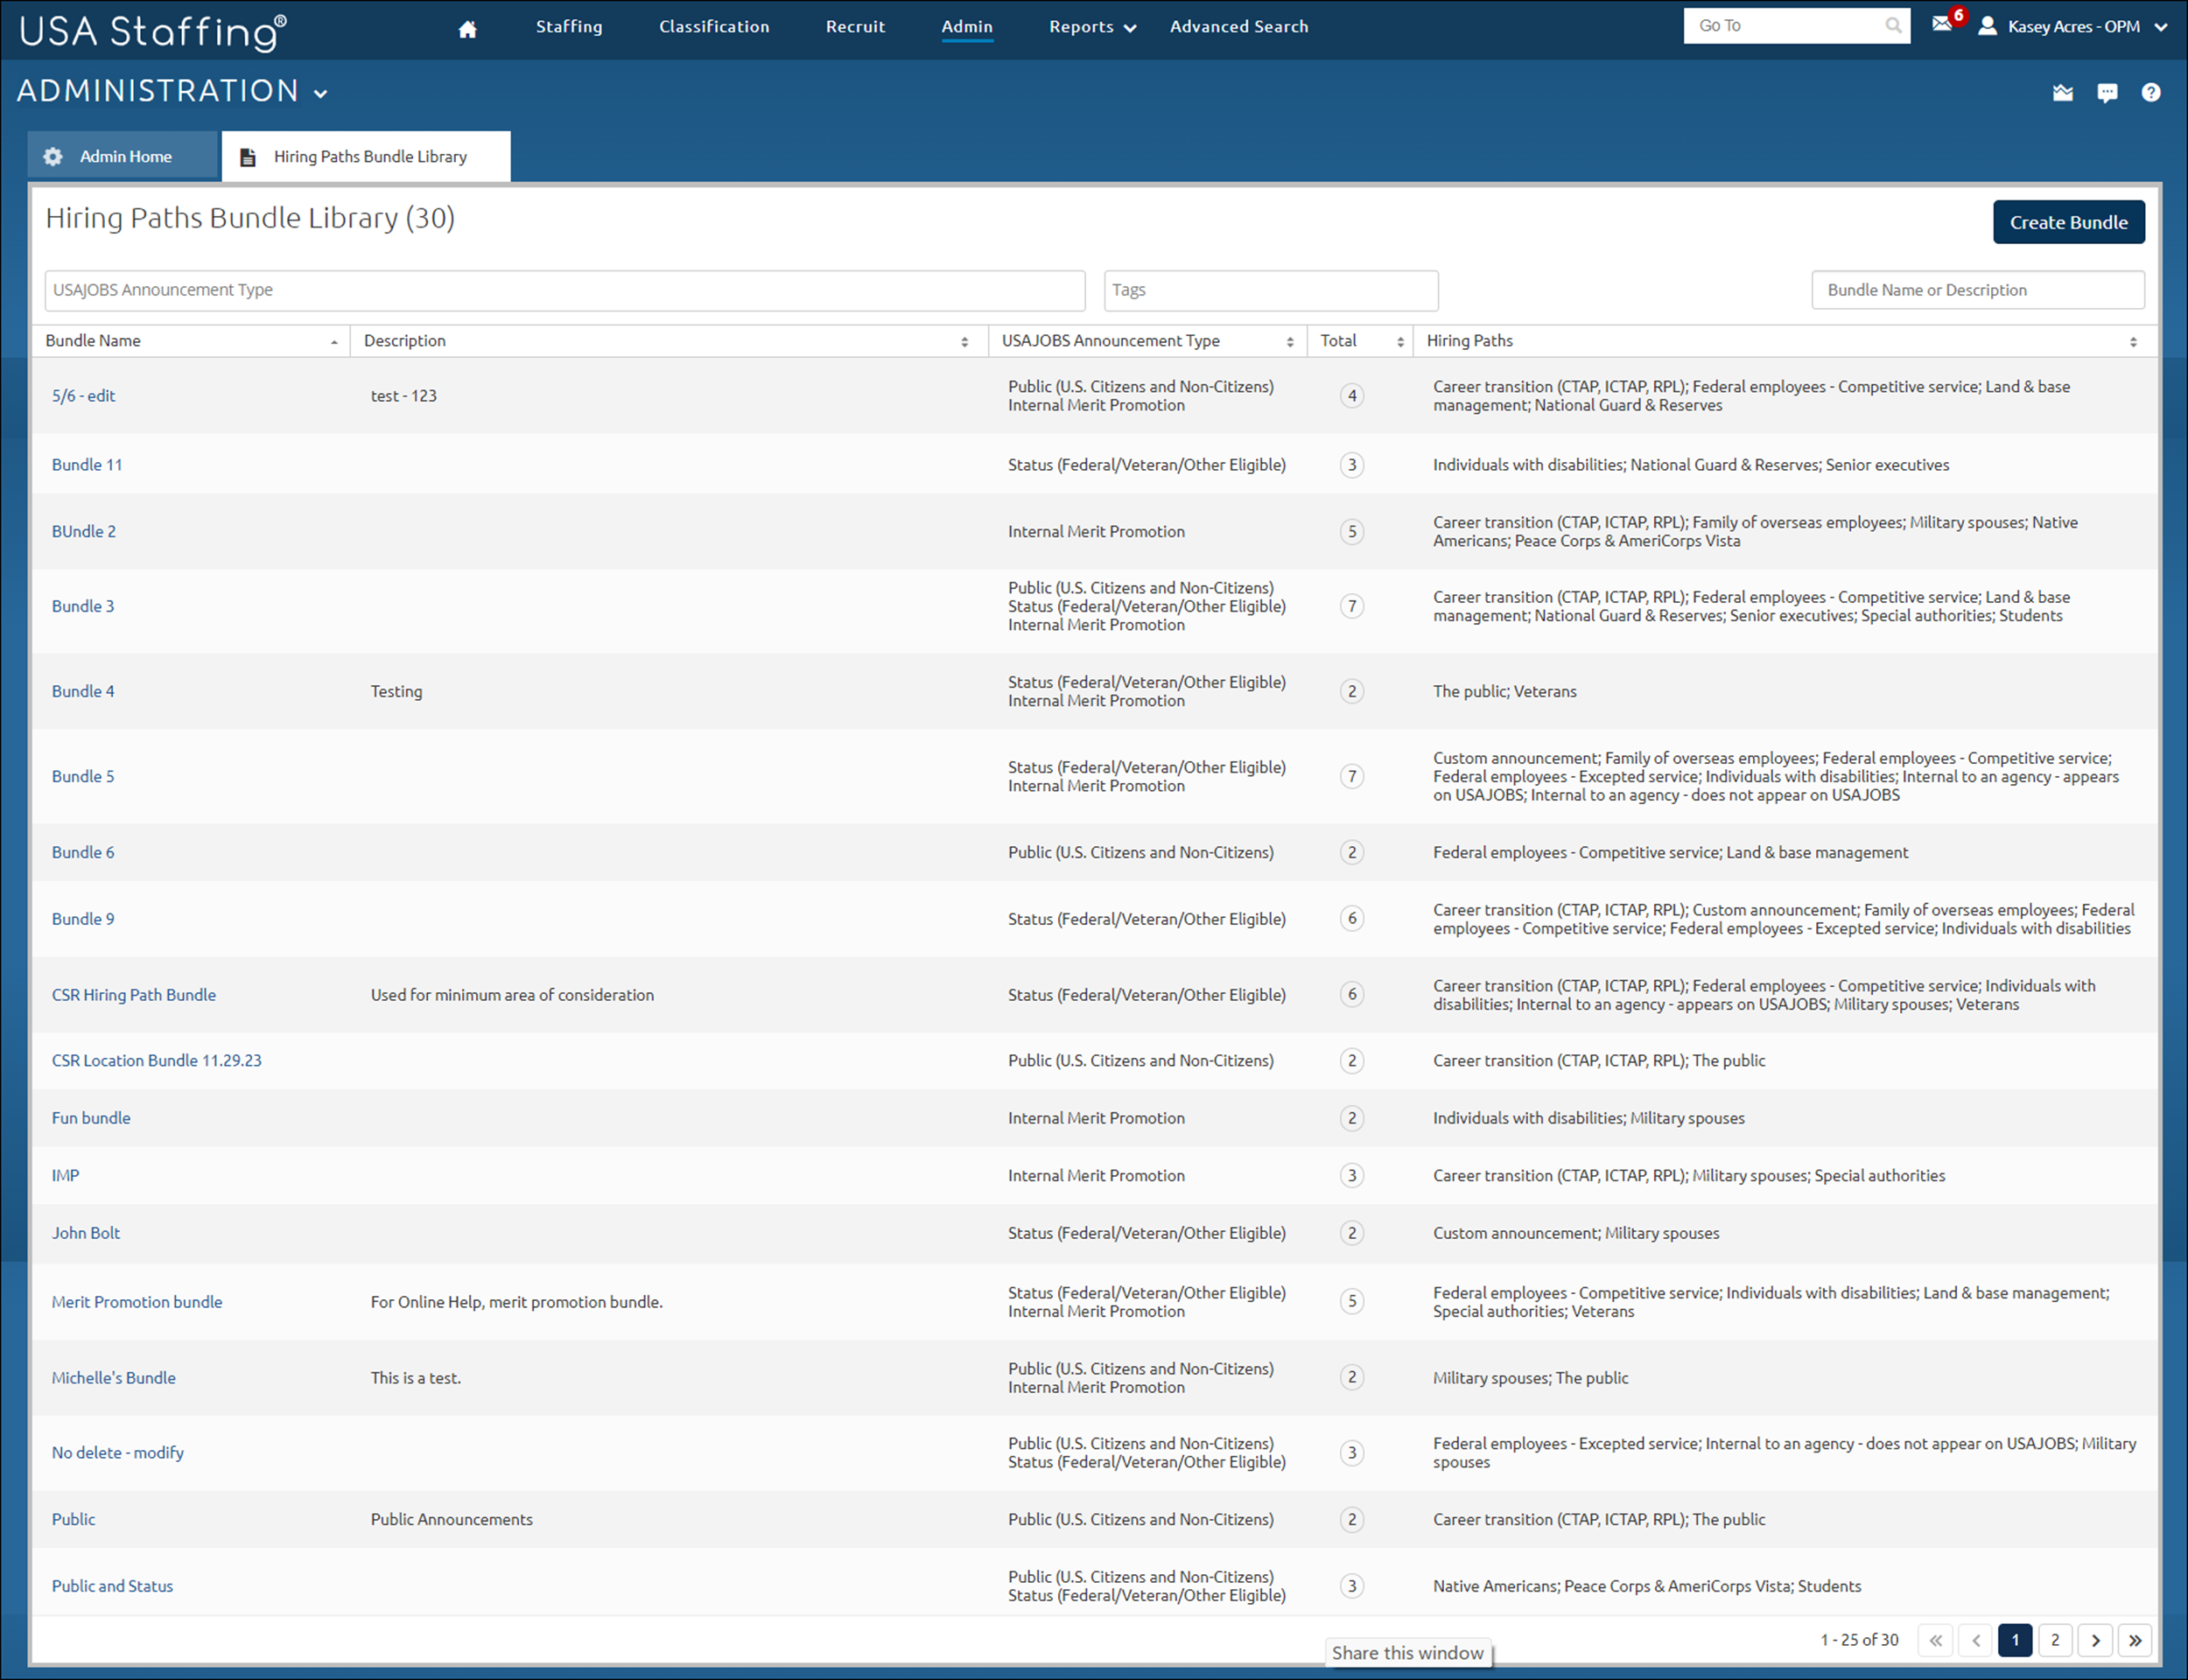Image resolution: width=2188 pixels, height=1680 pixels.
Task: Open the Staffing menu
Action: [x=569, y=27]
